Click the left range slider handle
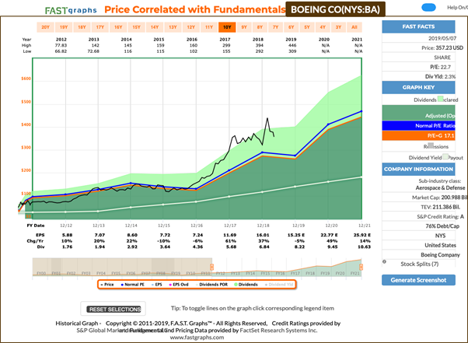Viewport: 468px width, 343px height. [211, 267]
